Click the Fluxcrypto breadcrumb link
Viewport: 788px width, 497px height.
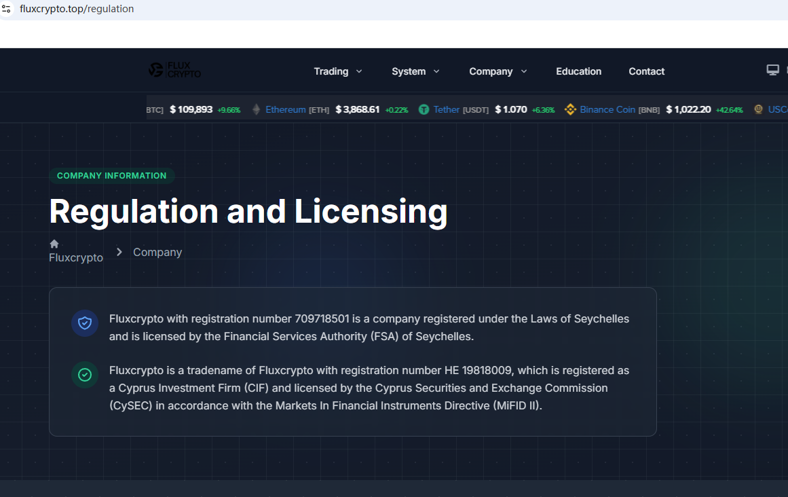[x=76, y=257]
